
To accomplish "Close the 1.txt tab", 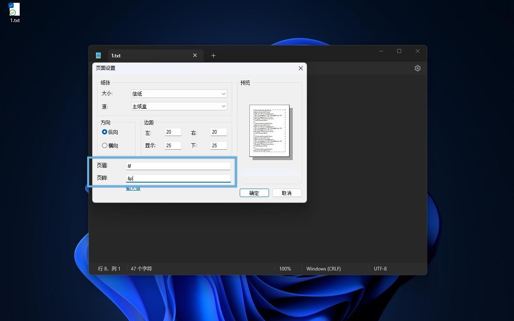I will point(195,55).
